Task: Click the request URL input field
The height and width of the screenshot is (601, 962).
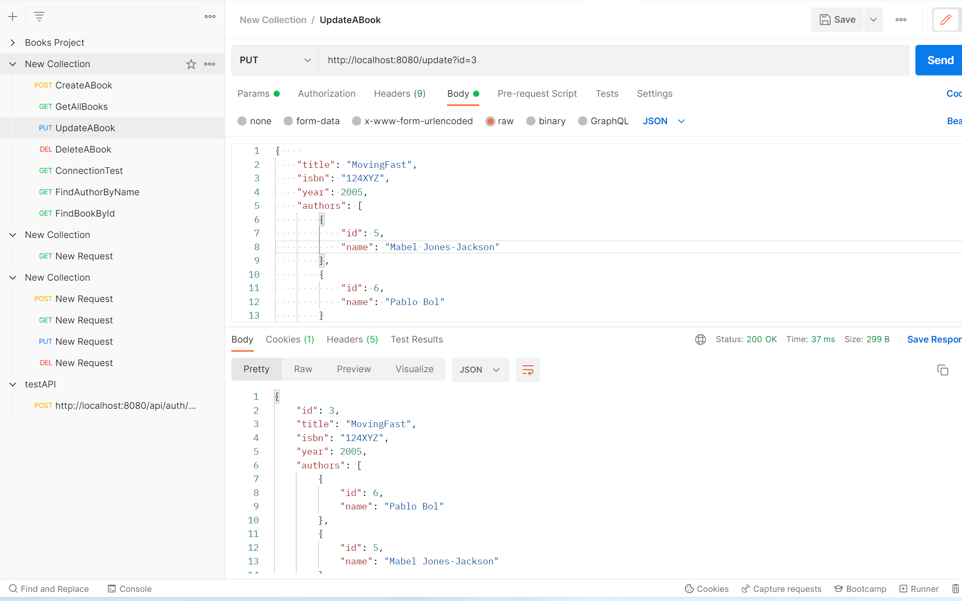Action: coord(610,60)
